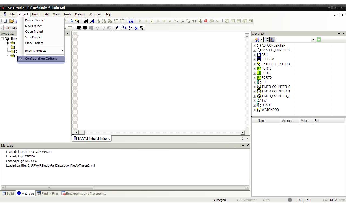Click the green arrow in I/O View

pyautogui.click(x=319, y=39)
